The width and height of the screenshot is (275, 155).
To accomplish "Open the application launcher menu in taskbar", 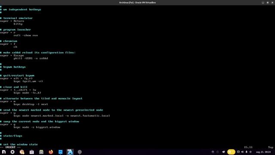I will click(x=4, y=152).
